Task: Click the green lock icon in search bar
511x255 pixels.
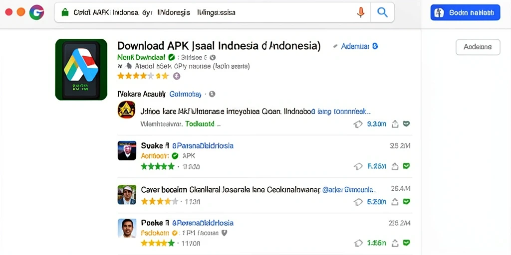Action: [65, 12]
